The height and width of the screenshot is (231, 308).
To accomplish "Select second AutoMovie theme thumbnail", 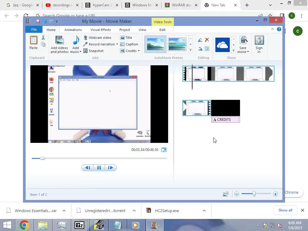I will tap(177, 44).
